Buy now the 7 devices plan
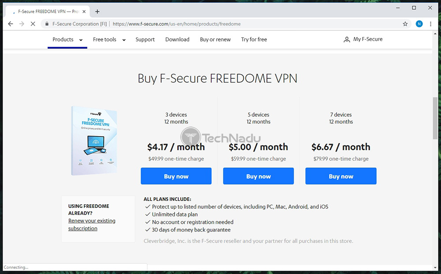The height and width of the screenshot is (274, 441). [341, 176]
